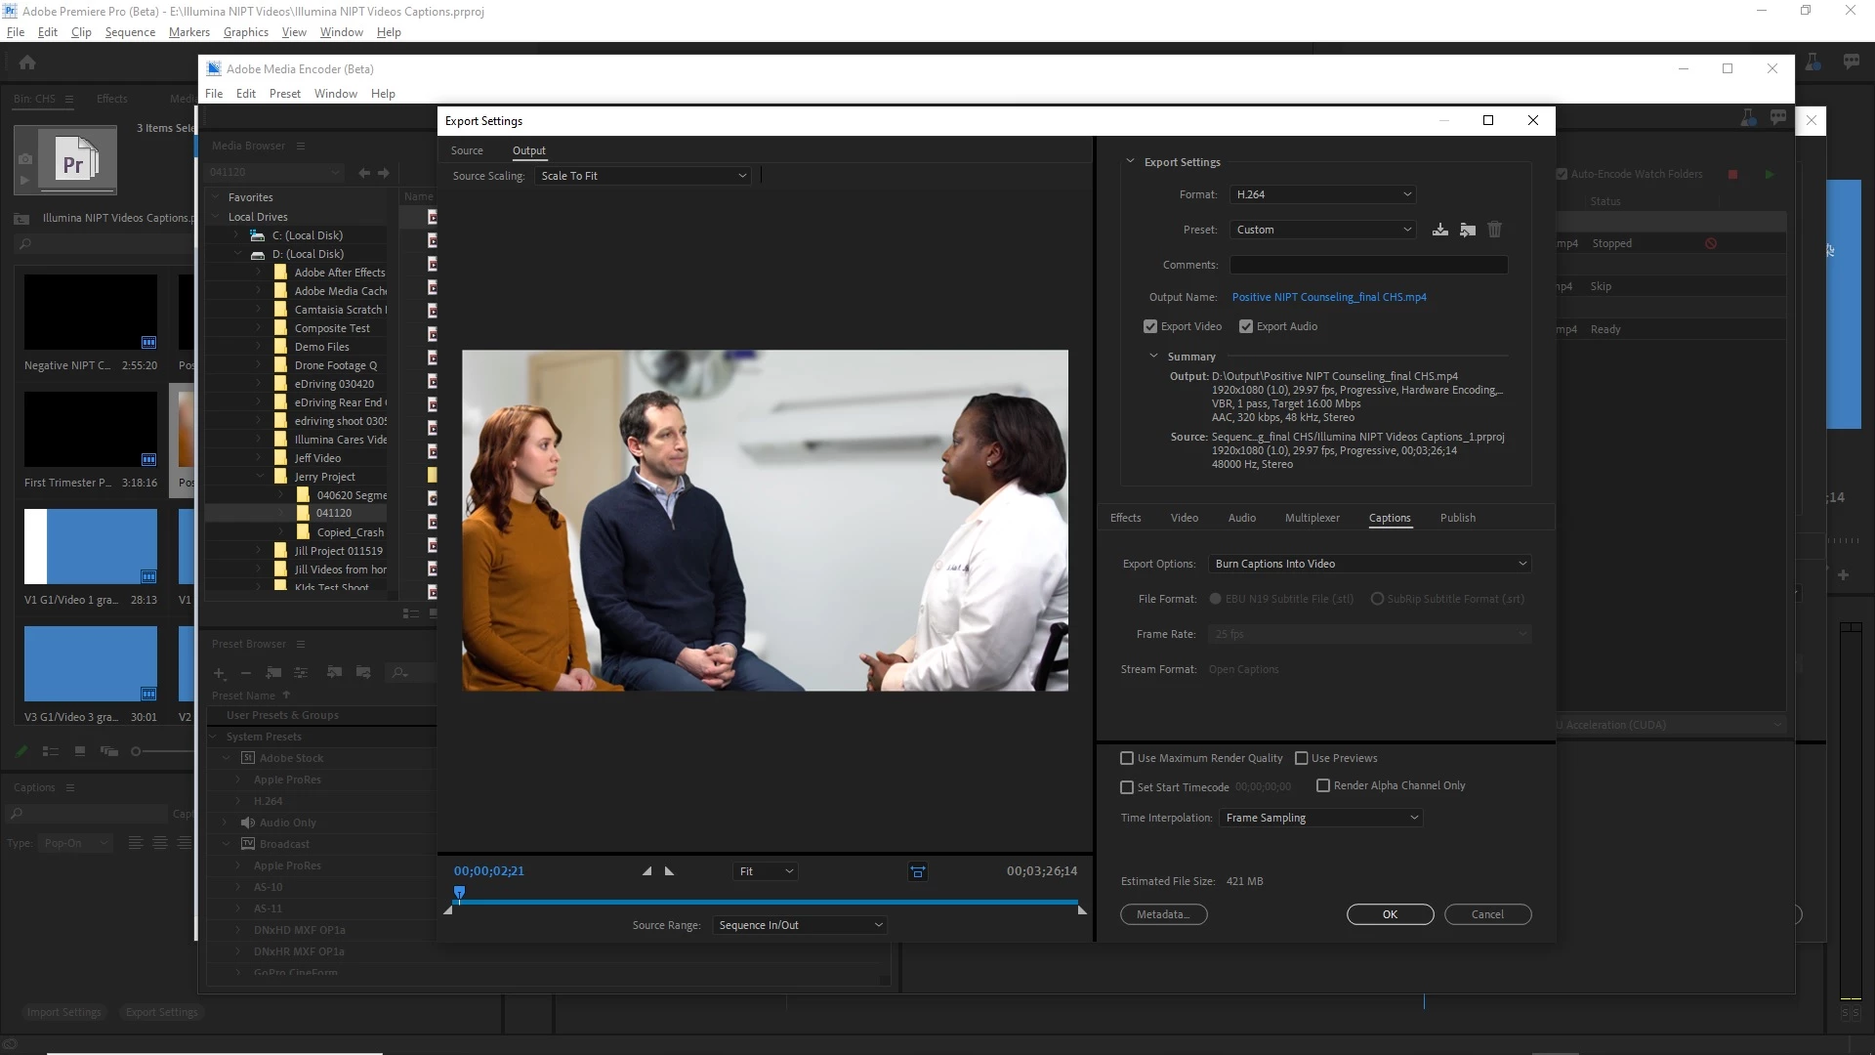Open the Format H.264 dropdown
The width and height of the screenshot is (1875, 1055).
[x=1322, y=194]
